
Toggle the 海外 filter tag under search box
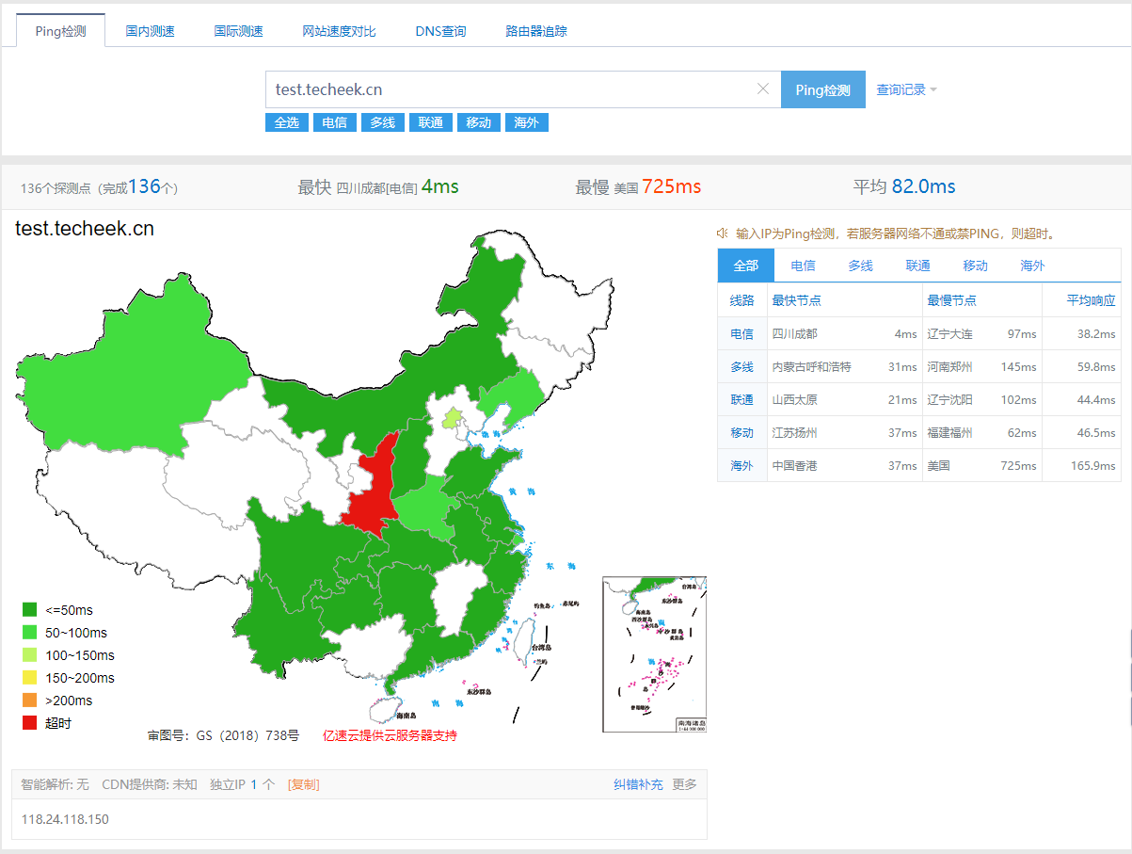point(526,122)
